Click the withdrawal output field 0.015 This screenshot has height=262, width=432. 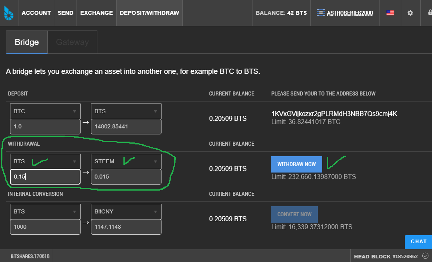pyautogui.click(x=126, y=177)
